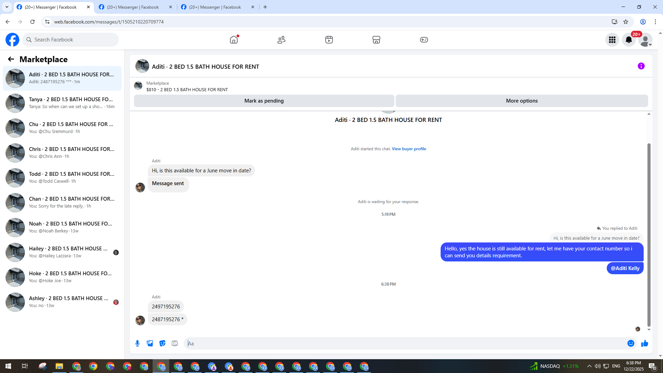Open conversation information icon
The width and height of the screenshot is (663, 373).
(x=641, y=66)
